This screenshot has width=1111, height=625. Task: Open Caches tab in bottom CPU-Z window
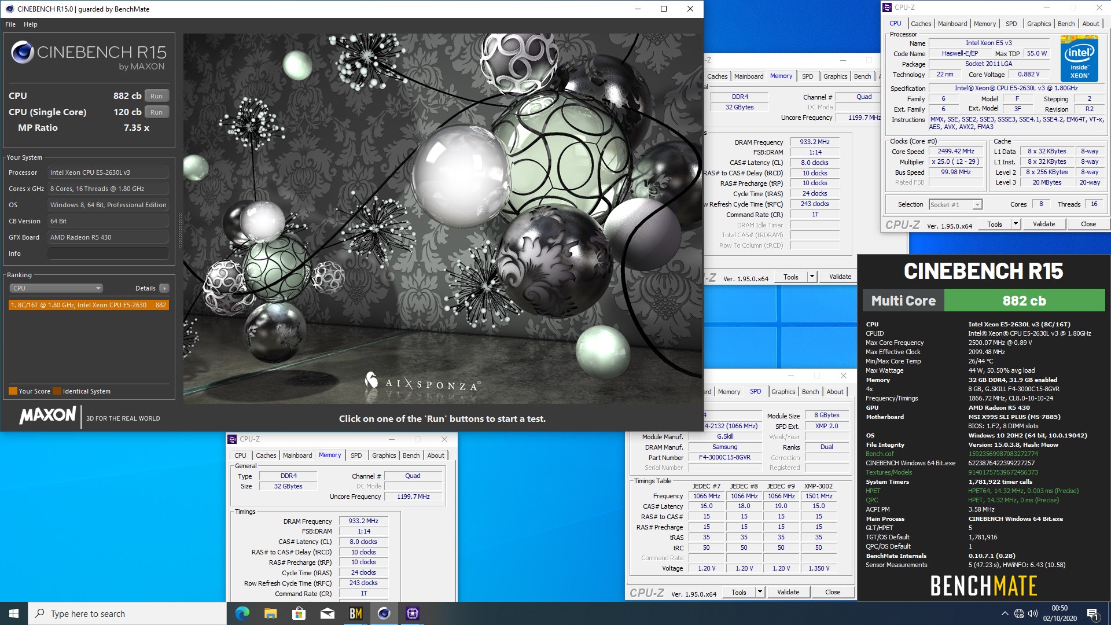[x=266, y=455]
